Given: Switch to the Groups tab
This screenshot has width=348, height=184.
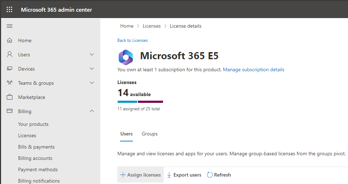Looking at the screenshot, I should tap(150, 134).
